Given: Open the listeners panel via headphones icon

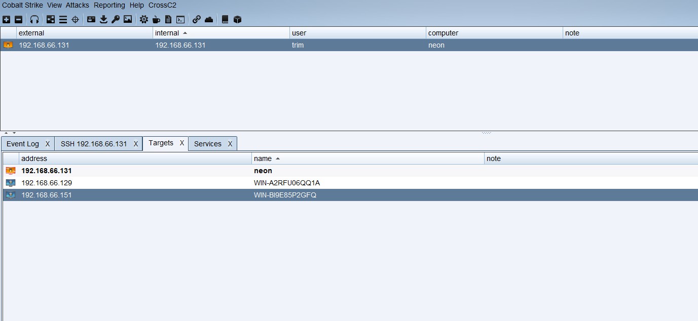Looking at the screenshot, I should coord(33,19).
